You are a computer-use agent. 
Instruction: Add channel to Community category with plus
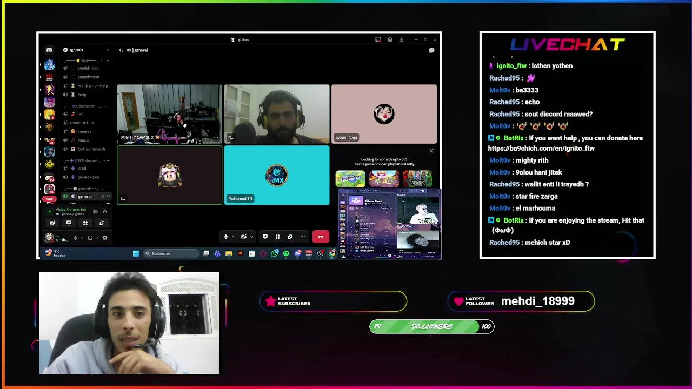point(108,106)
